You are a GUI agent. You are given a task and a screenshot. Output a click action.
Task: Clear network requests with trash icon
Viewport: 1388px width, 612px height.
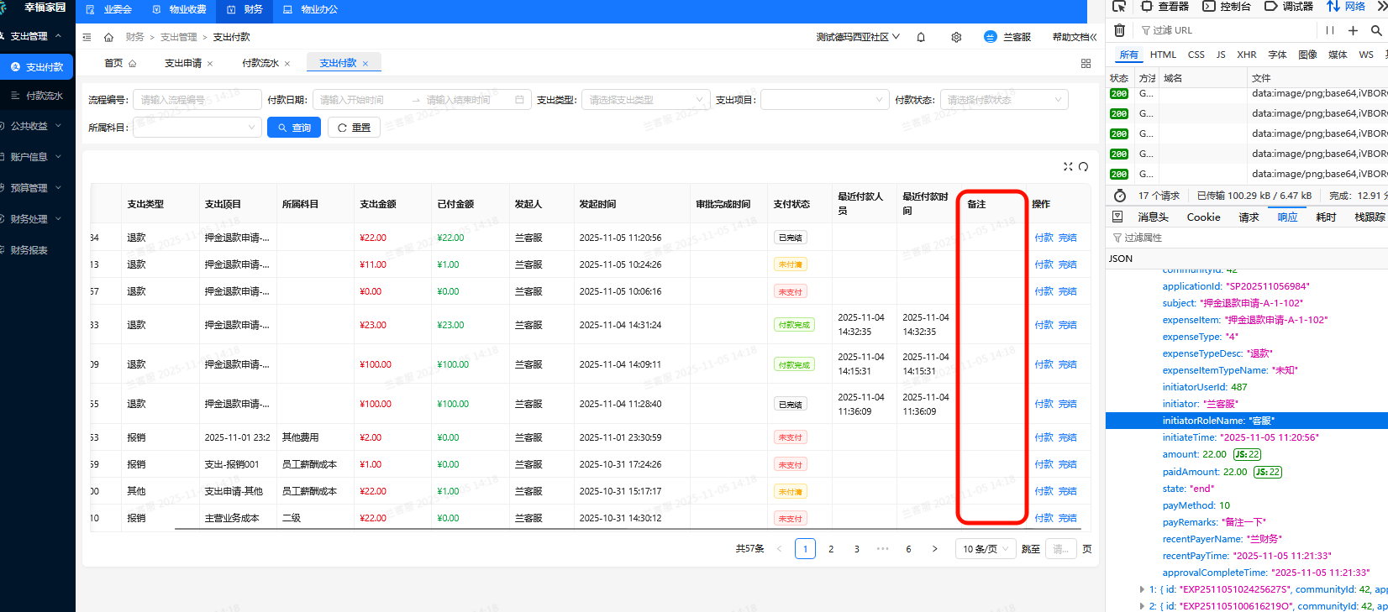coord(1119,30)
